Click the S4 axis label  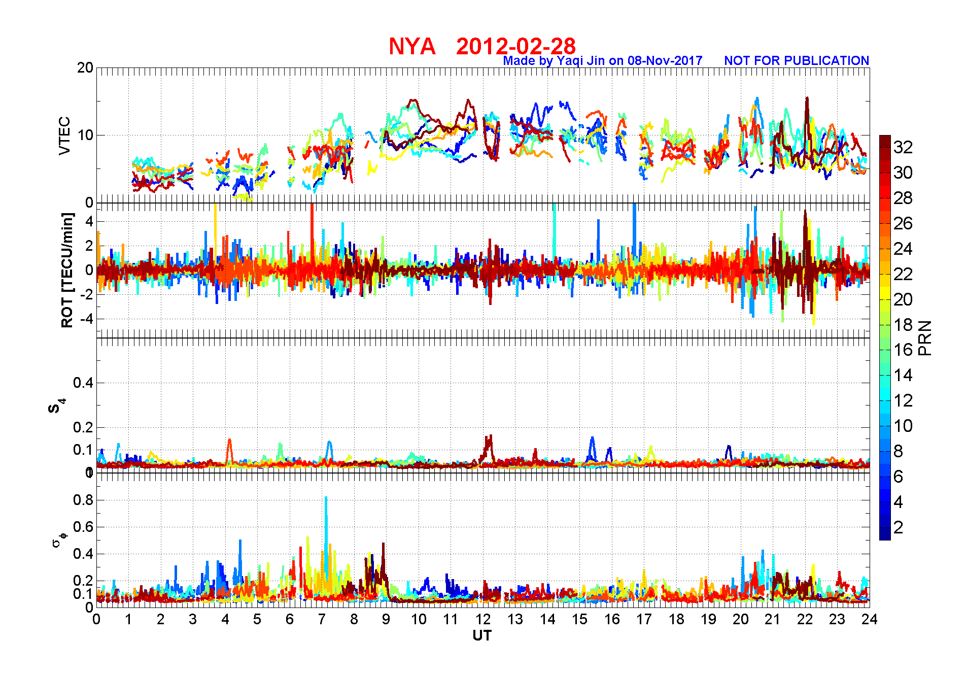(x=57, y=406)
